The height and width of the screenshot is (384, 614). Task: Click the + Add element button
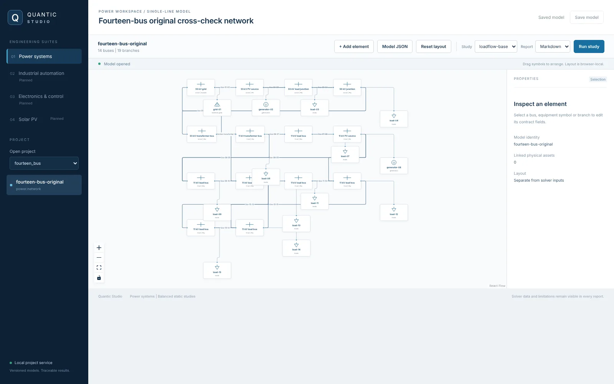click(354, 46)
